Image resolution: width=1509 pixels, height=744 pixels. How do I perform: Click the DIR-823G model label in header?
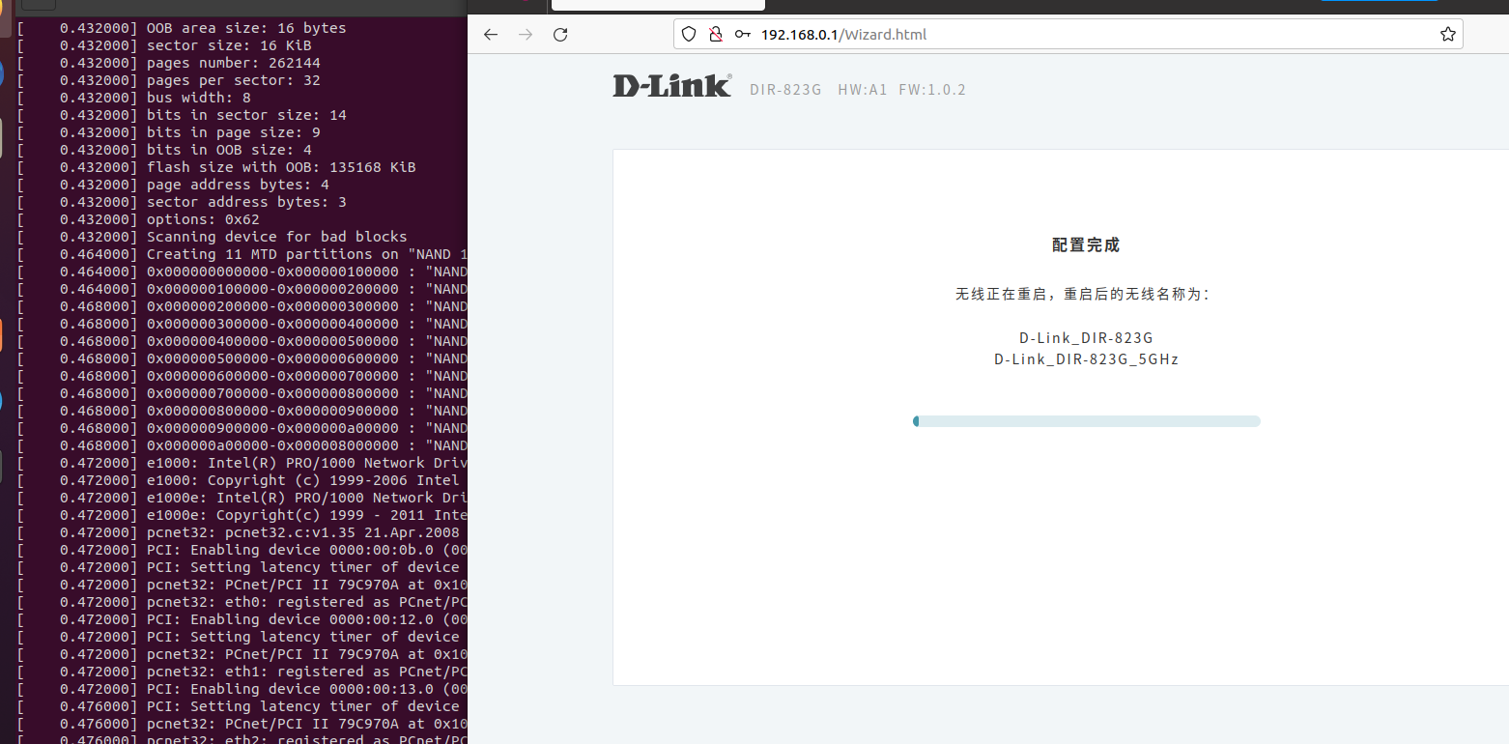tap(785, 90)
